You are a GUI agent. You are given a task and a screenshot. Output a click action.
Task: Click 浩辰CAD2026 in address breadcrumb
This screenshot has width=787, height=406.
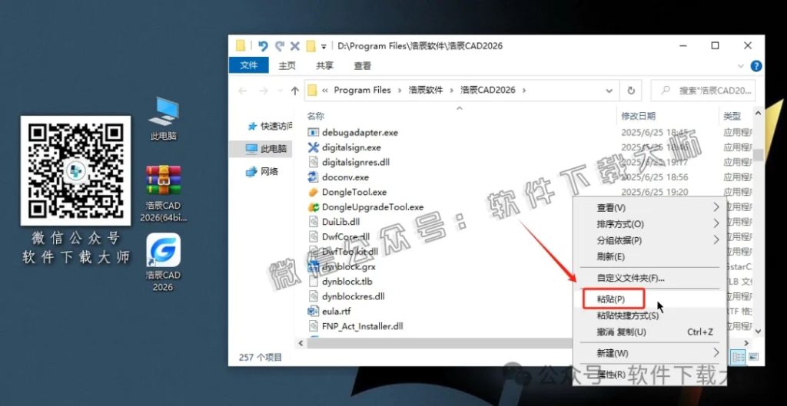click(488, 91)
